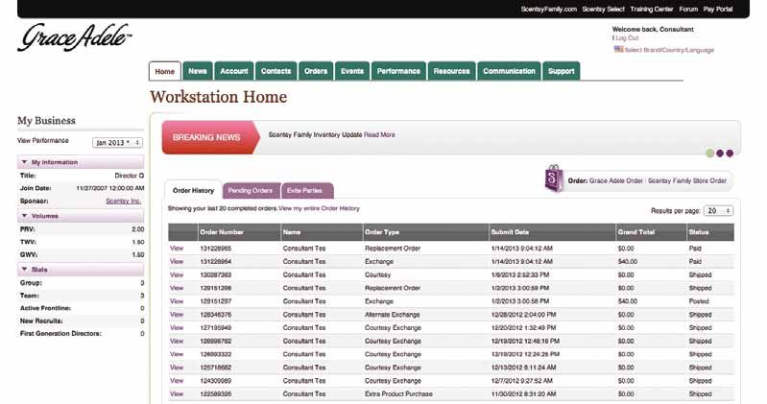767x404 pixels.
Task: Open the Resources tab
Action: (451, 71)
